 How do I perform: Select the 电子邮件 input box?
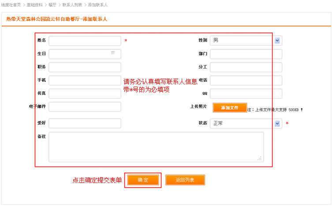[x=85, y=107]
